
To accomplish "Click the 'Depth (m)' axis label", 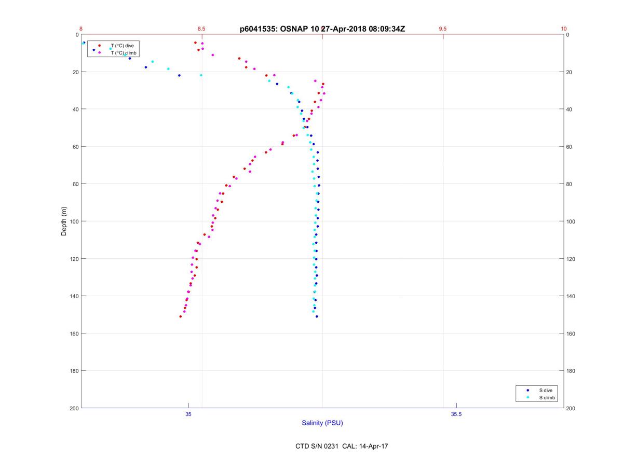I will [64, 221].
